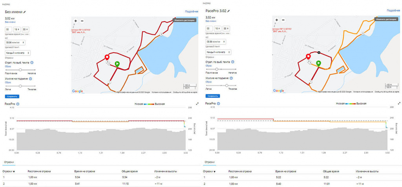Click 'Изменить дистанцию' on right map
This screenshot has height=187, width=402.
coord(387,19)
